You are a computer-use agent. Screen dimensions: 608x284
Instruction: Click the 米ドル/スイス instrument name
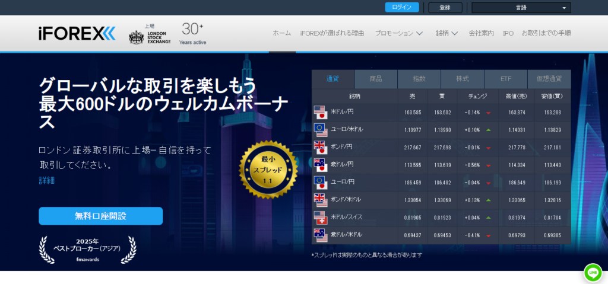(347, 217)
